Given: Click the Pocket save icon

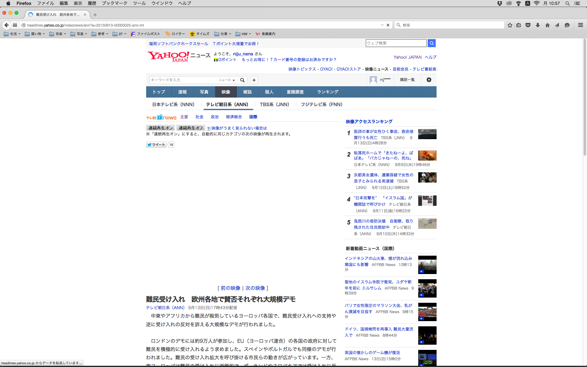Looking at the screenshot, I should pyautogui.click(x=528, y=25).
